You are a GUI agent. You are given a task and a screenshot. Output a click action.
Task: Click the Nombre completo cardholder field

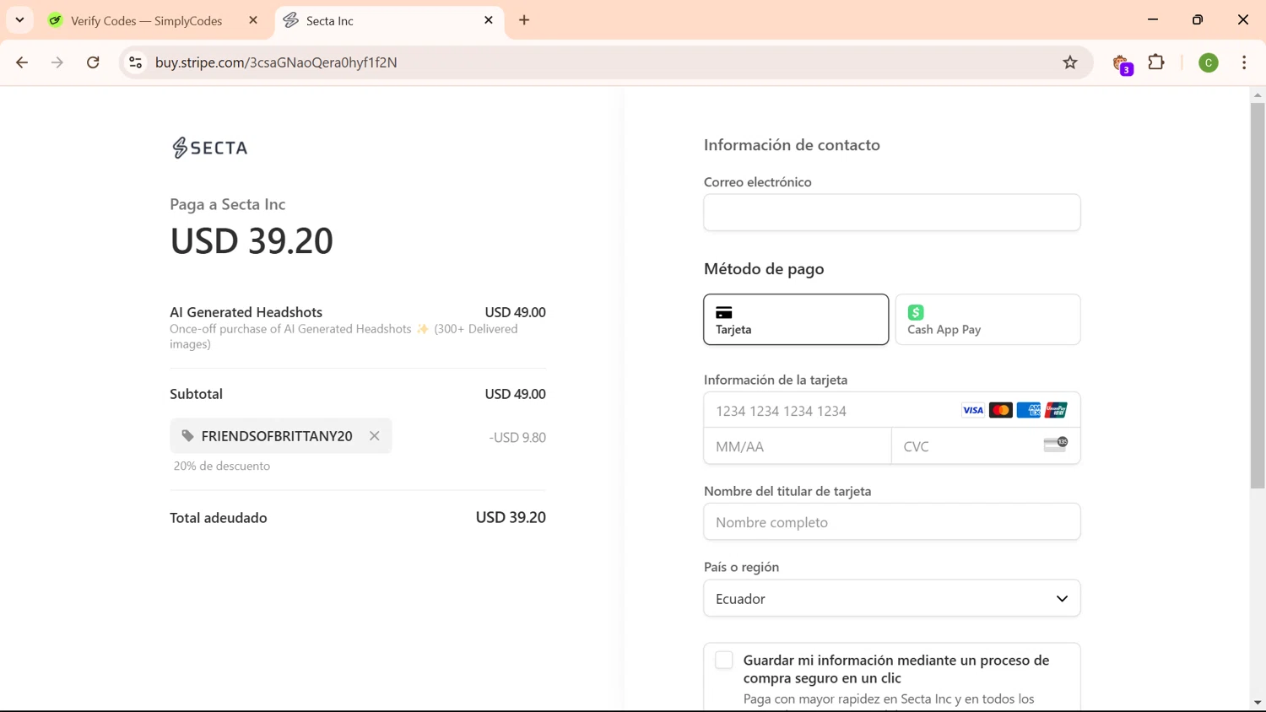891,522
